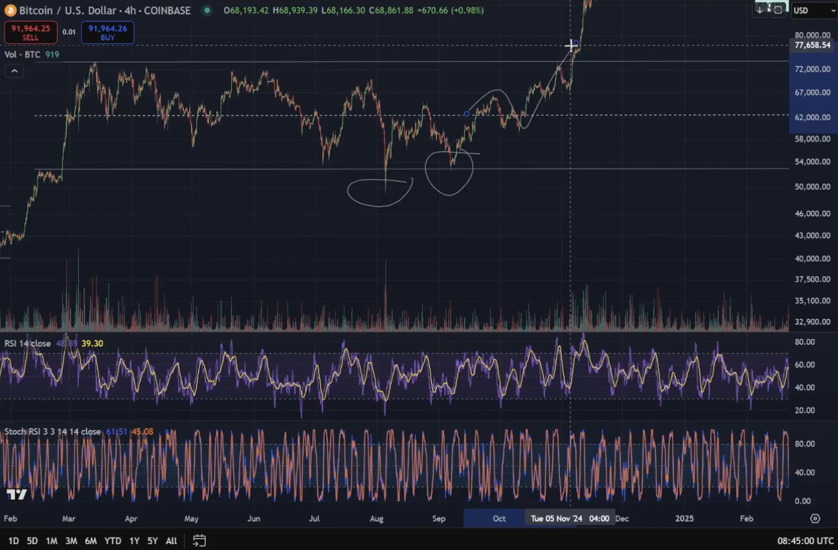838x550 pixels.
Task: Click the Oct label on the time axis
Action: coord(499,518)
